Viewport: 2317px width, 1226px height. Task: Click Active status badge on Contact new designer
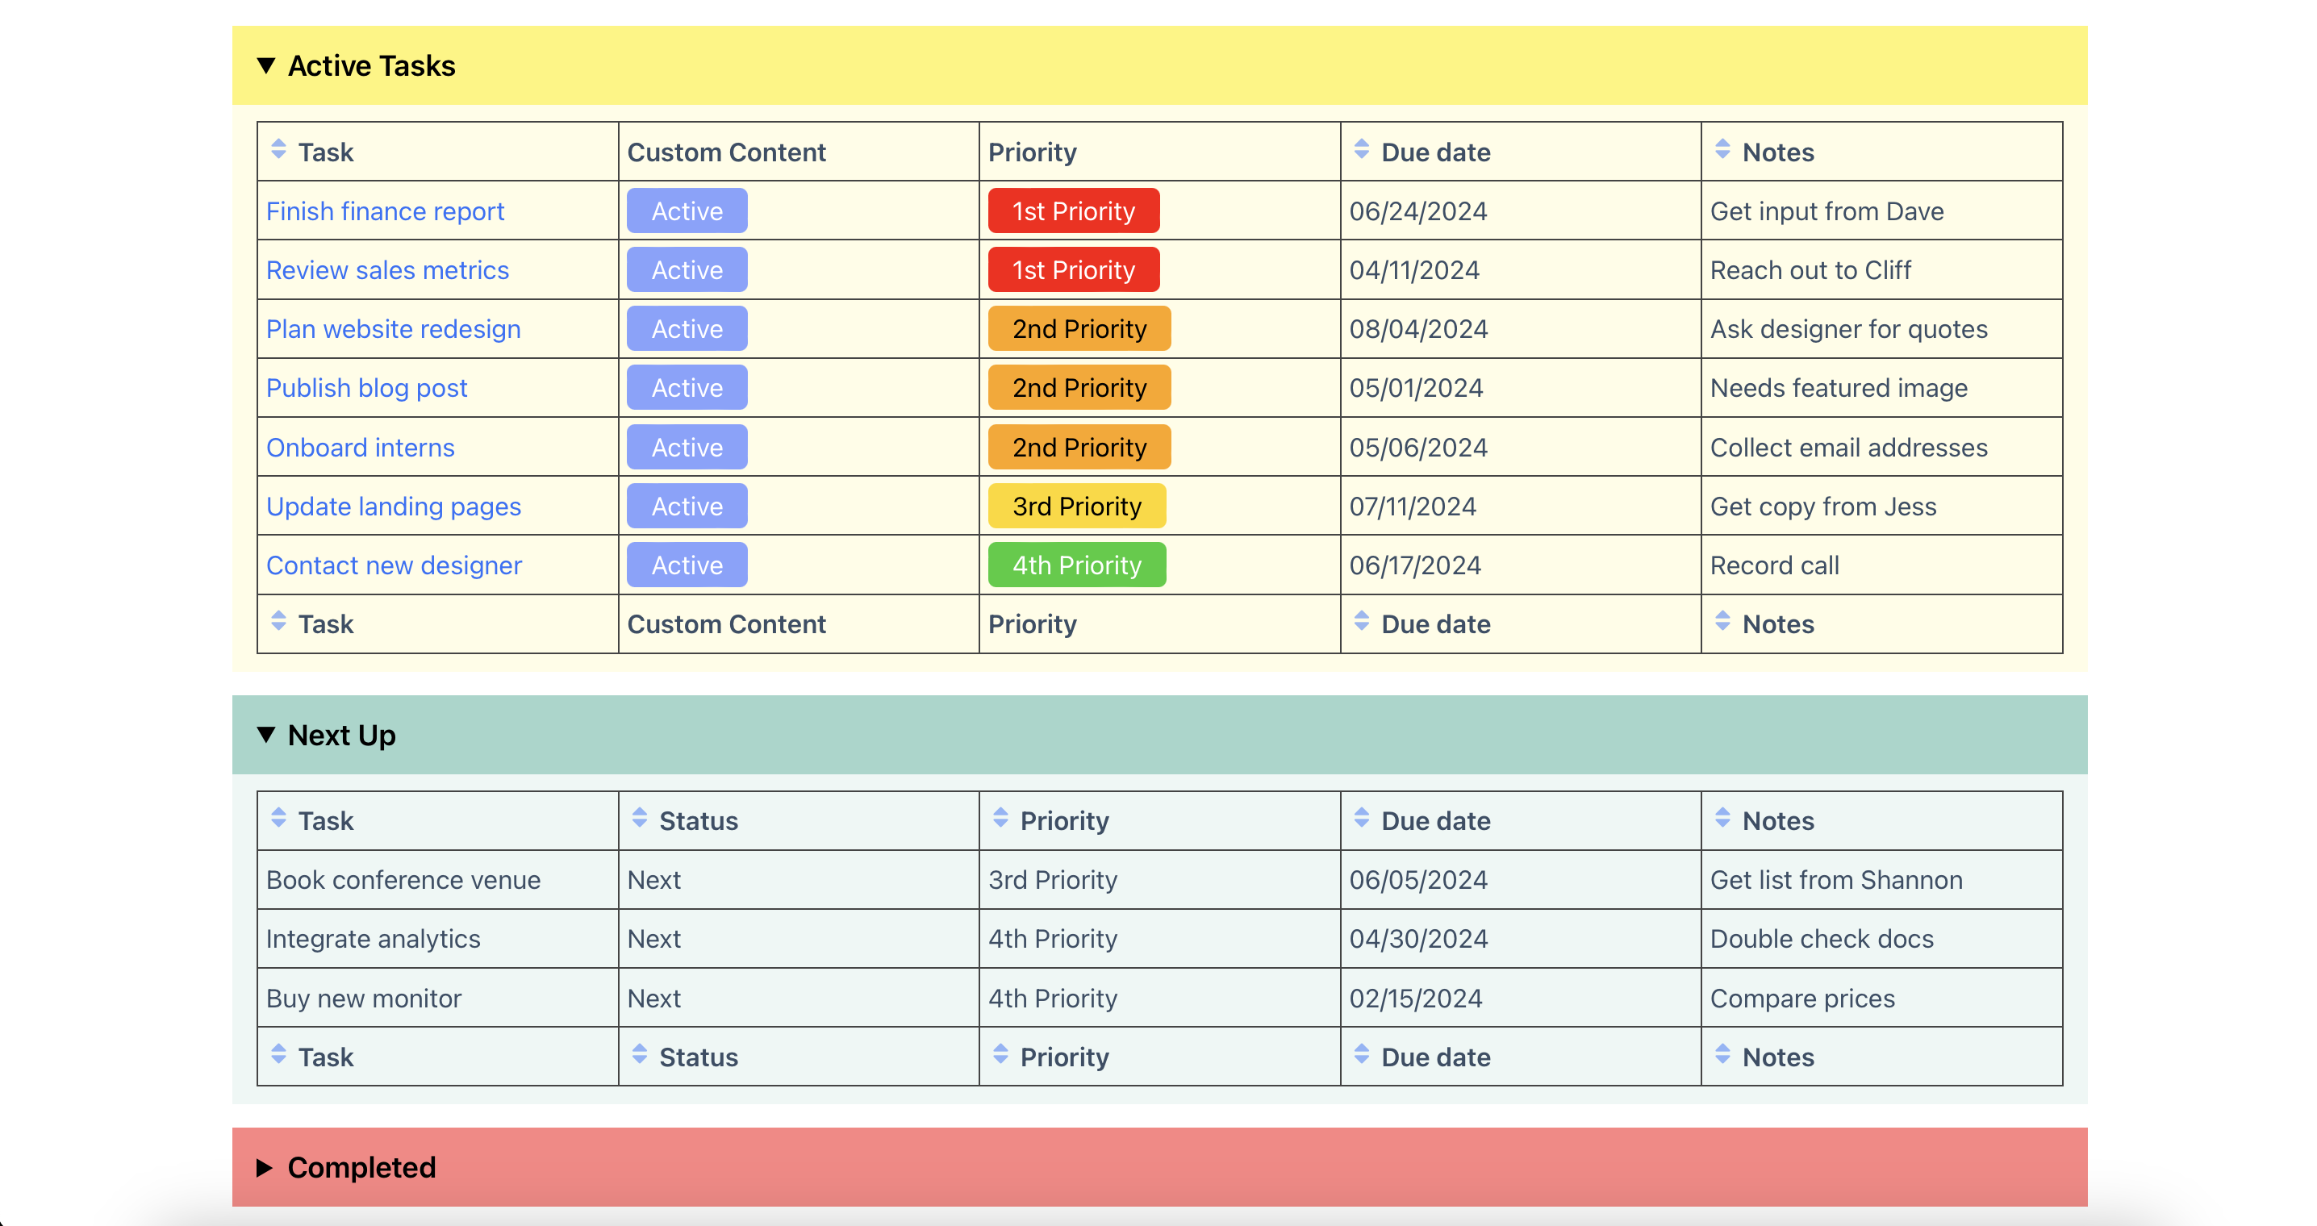pyautogui.click(x=685, y=564)
